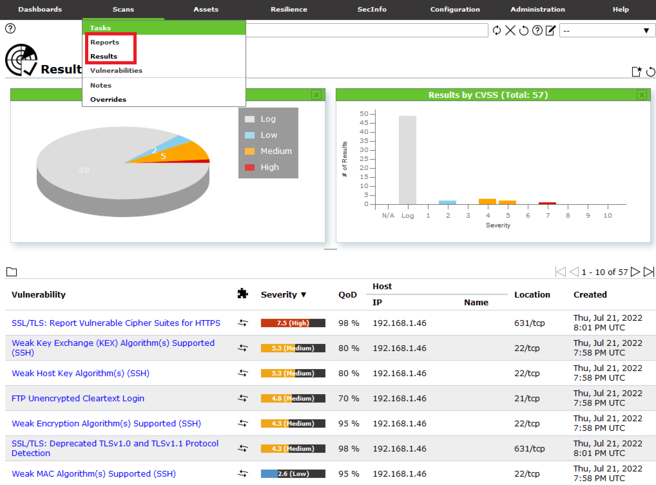Open the edit filter pencil icon

click(x=550, y=30)
